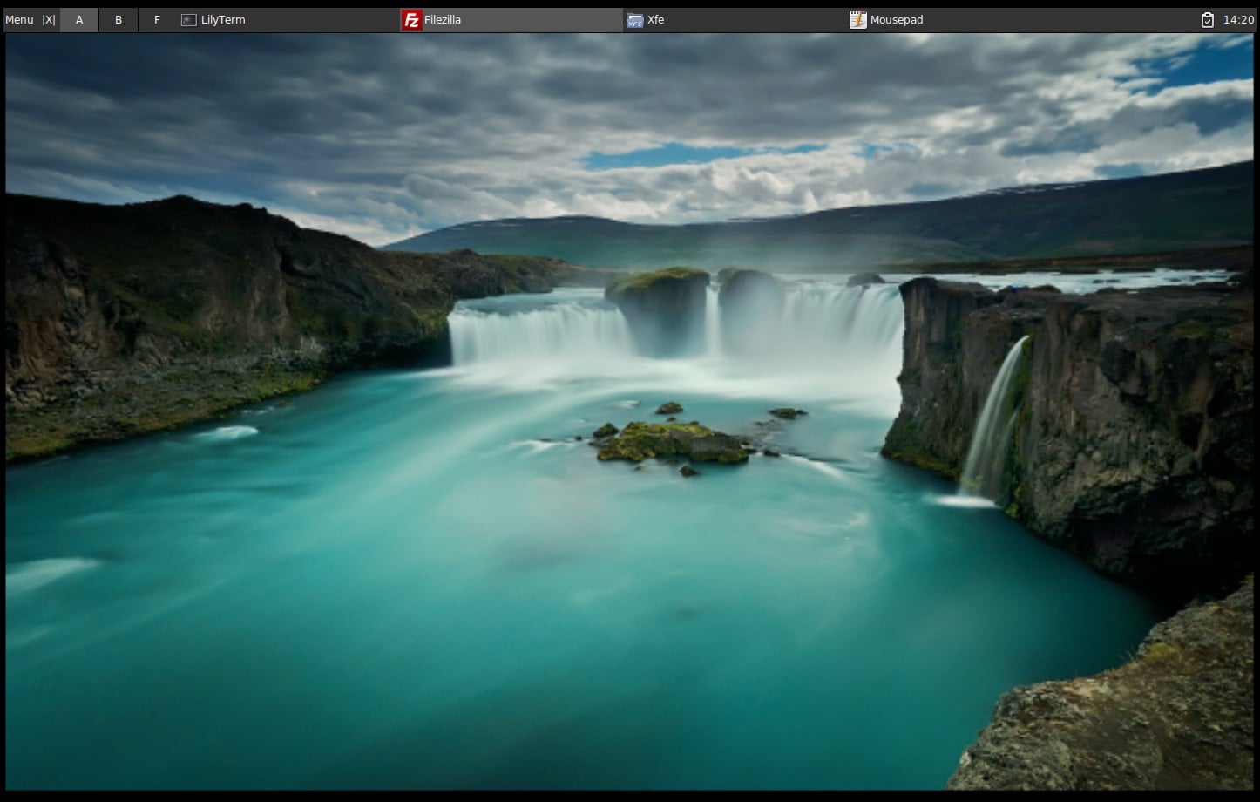Click the highlighted active workspace button
This screenshot has width=1260, height=802.
79,19
